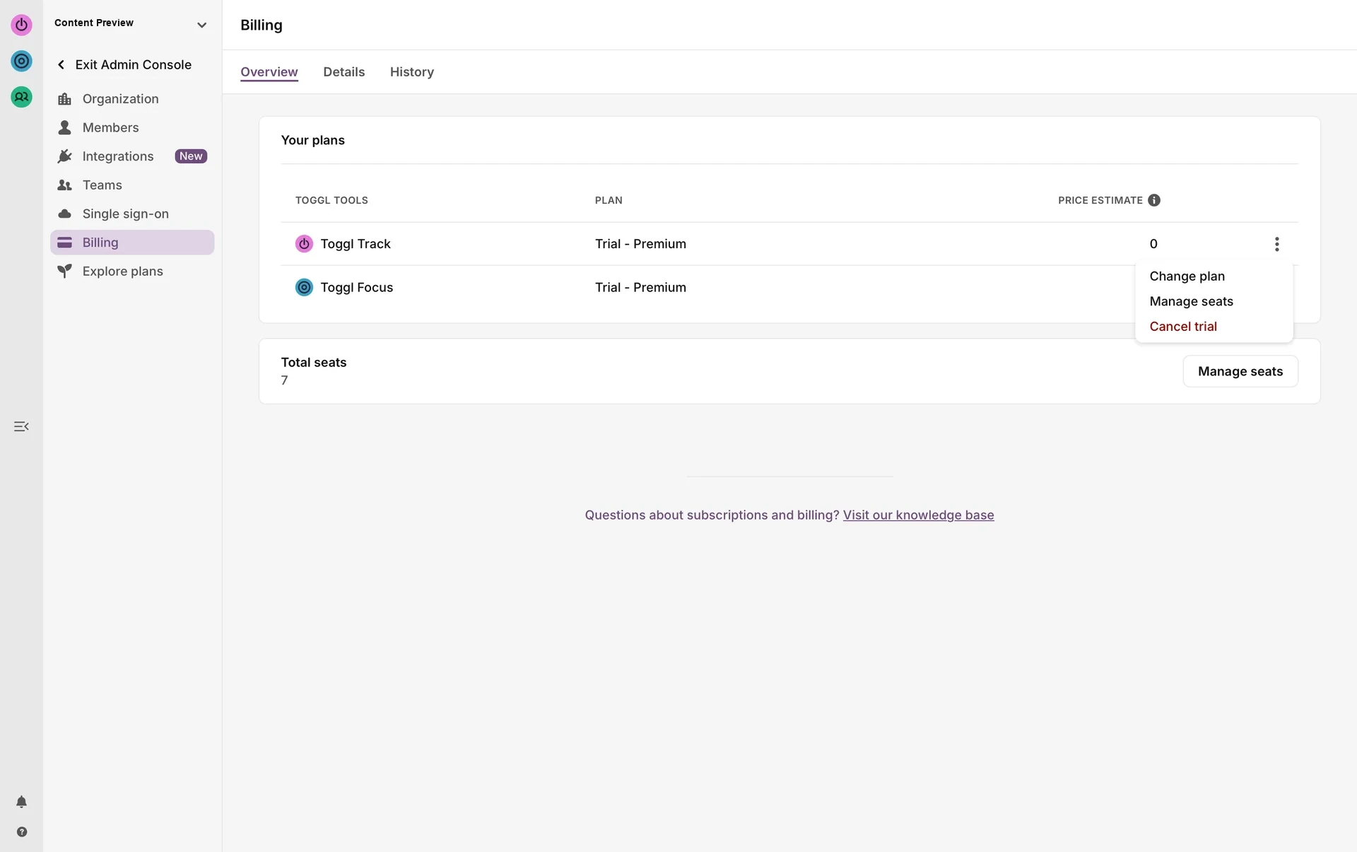
Task: Switch to the Overview tab
Action: click(x=269, y=72)
